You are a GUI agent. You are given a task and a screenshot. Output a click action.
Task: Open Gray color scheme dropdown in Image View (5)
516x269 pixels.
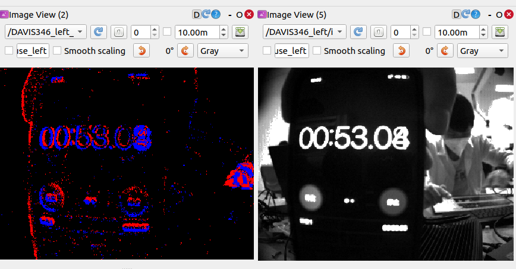pos(483,51)
